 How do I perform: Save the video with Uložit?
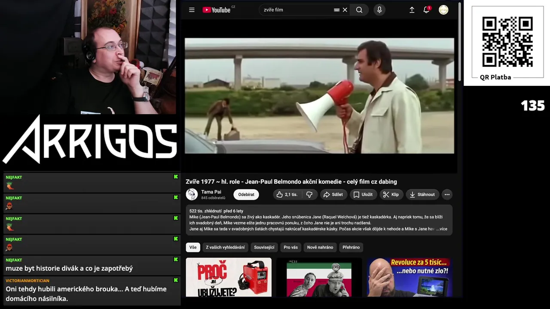point(363,194)
